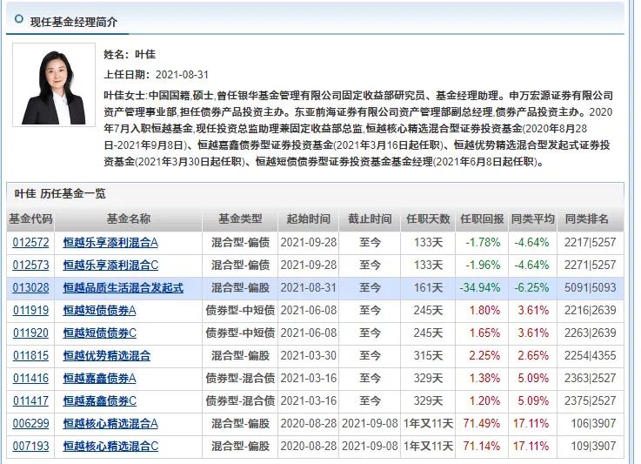Open 恒越短债债券A fund page
The height and width of the screenshot is (464, 641).
click(99, 310)
